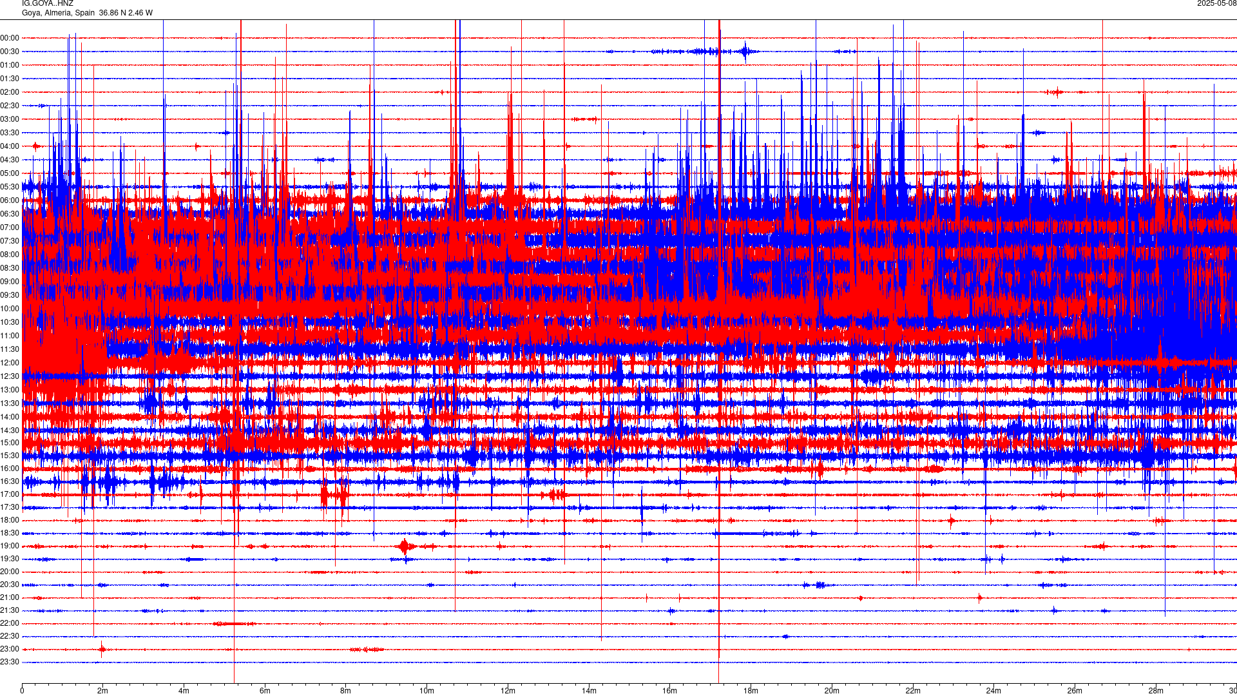
Task: Select the 10:00 trace time label
Action: [x=10, y=309]
